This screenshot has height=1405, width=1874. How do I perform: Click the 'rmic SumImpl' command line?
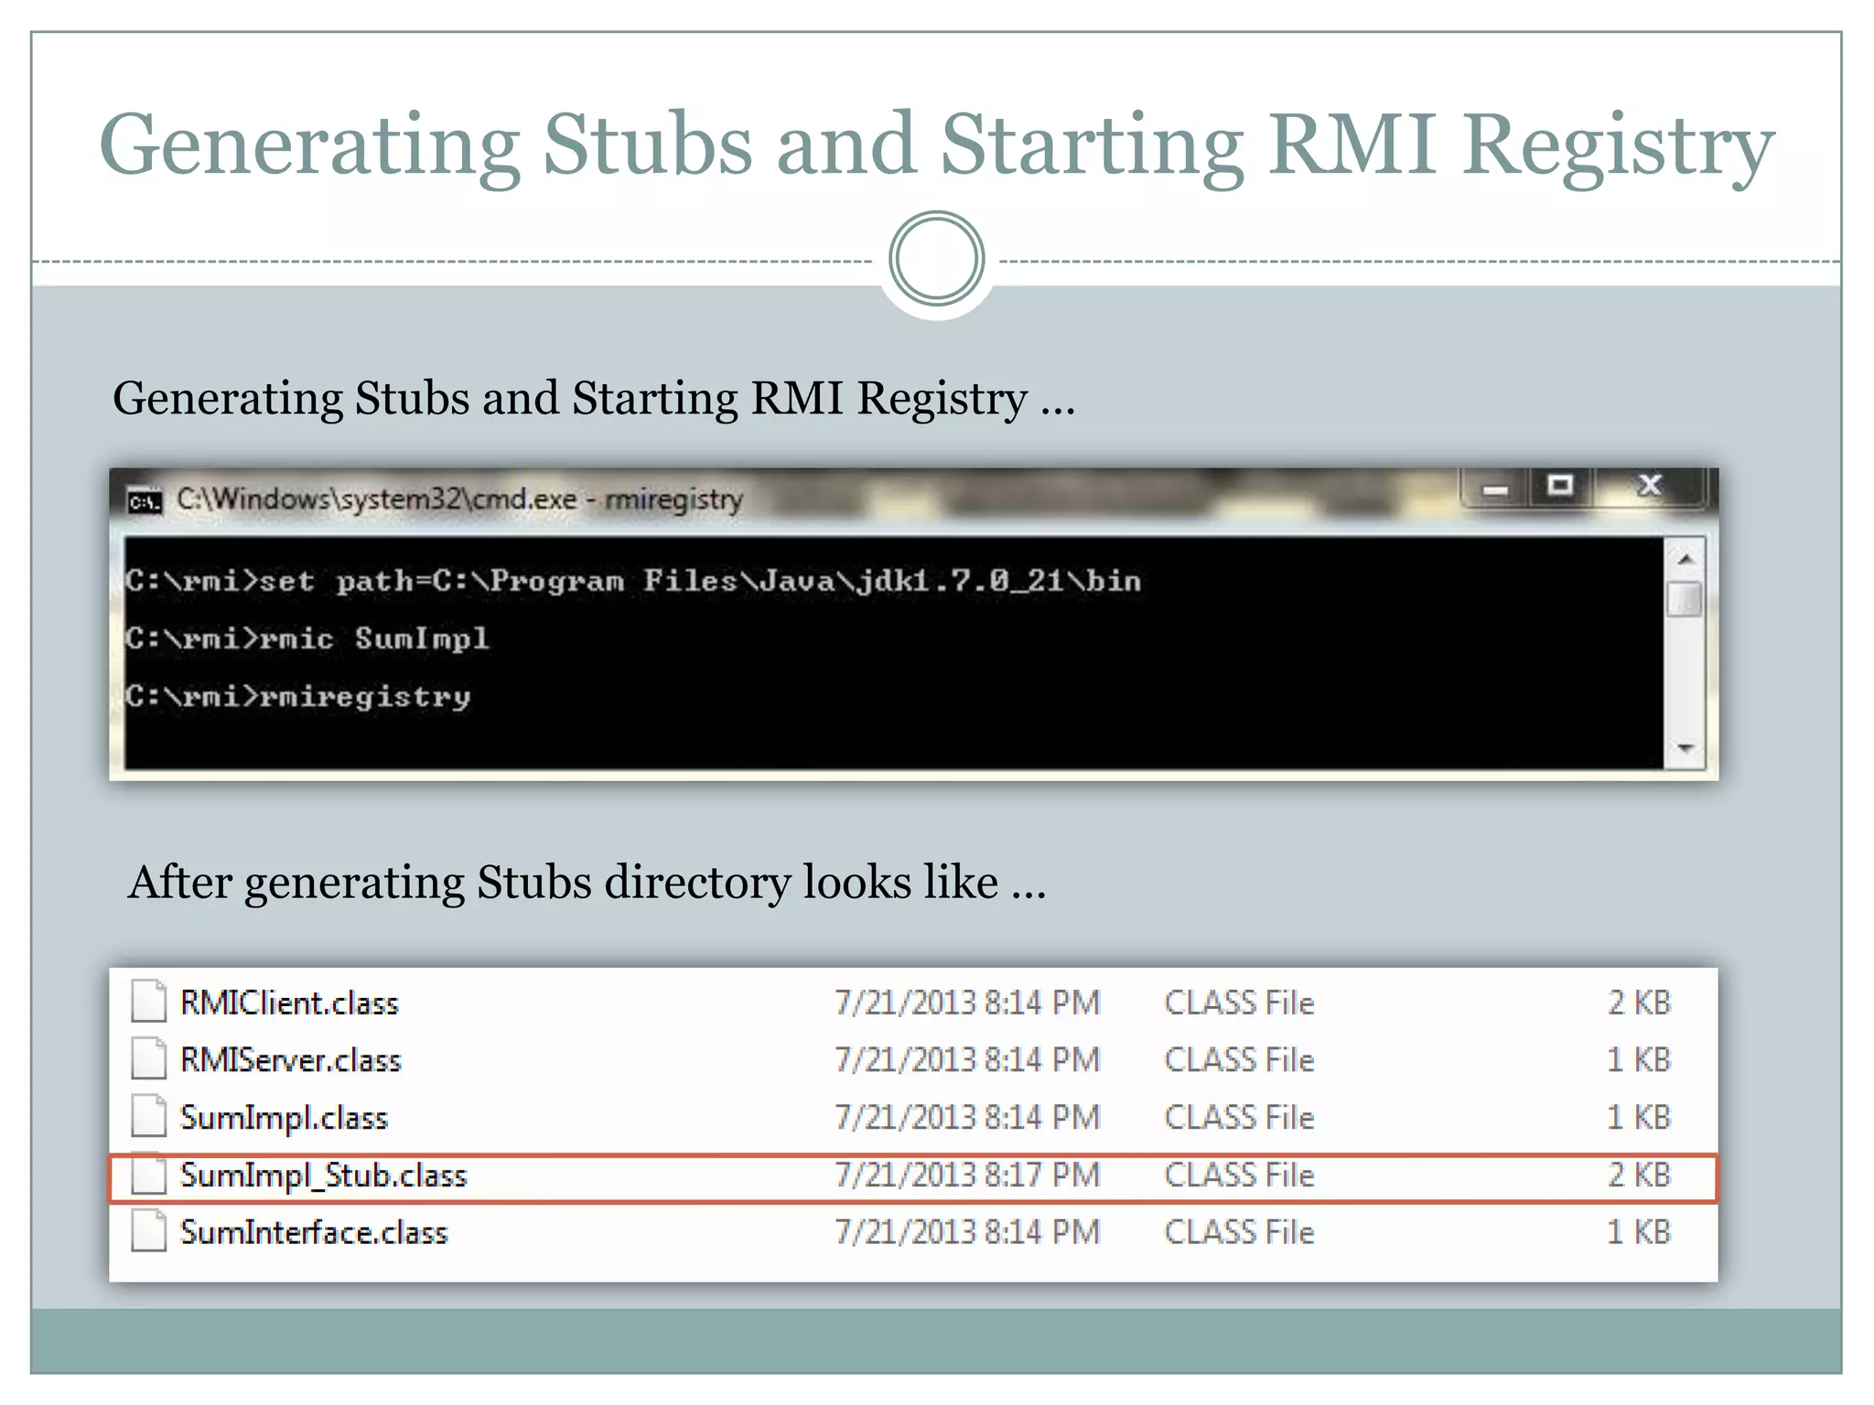(307, 638)
